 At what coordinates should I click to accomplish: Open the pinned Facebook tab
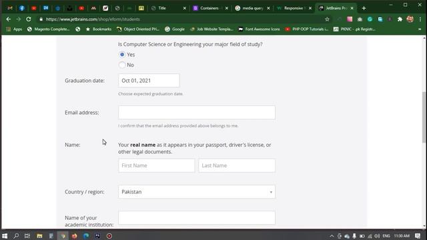coord(22,8)
